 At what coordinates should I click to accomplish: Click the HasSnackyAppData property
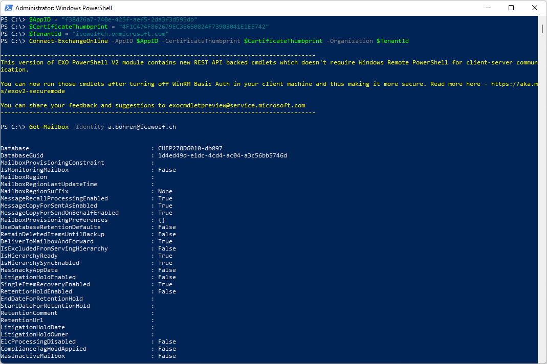pyautogui.click(x=29, y=270)
